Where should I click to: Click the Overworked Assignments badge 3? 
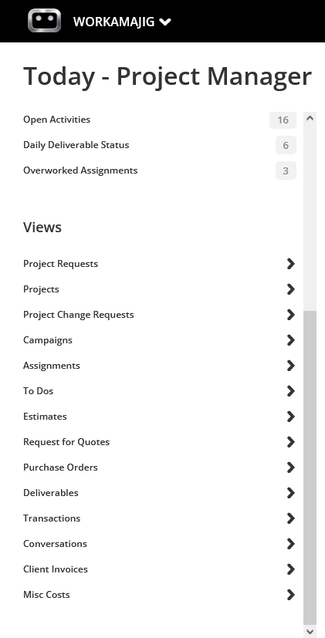coord(286,170)
